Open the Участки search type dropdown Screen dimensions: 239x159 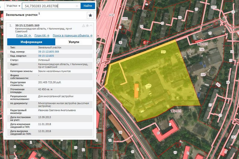13,6
